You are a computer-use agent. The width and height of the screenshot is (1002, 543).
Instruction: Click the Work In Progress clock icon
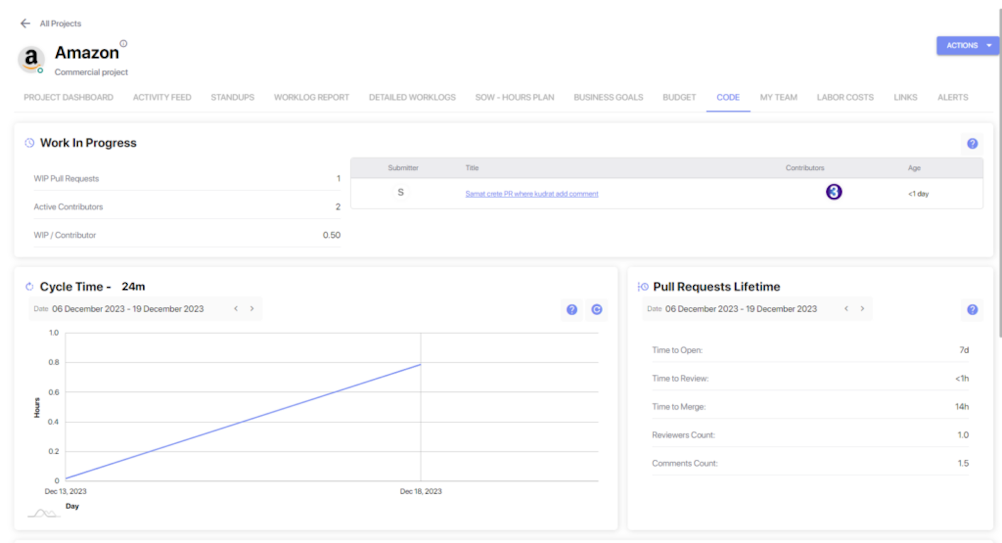click(29, 143)
